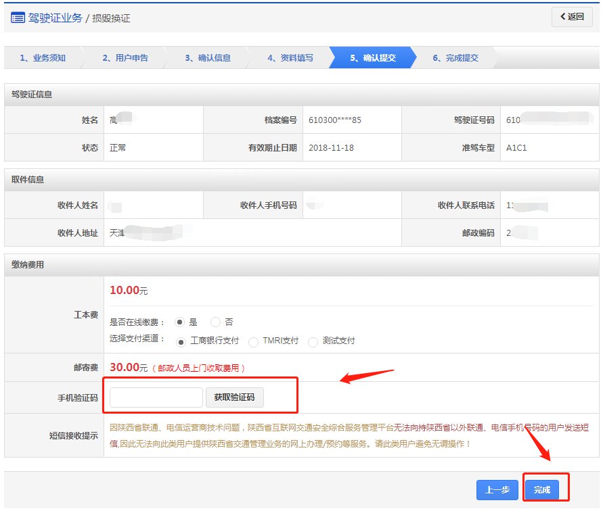
Task: Go back with the 上一步 button
Action: [x=497, y=490]
